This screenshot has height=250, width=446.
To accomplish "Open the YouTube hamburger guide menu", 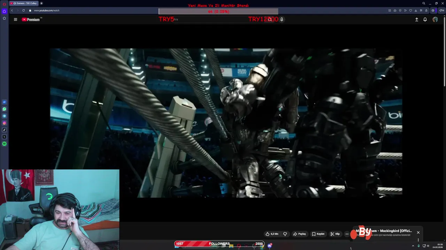I will coord(15,19).
